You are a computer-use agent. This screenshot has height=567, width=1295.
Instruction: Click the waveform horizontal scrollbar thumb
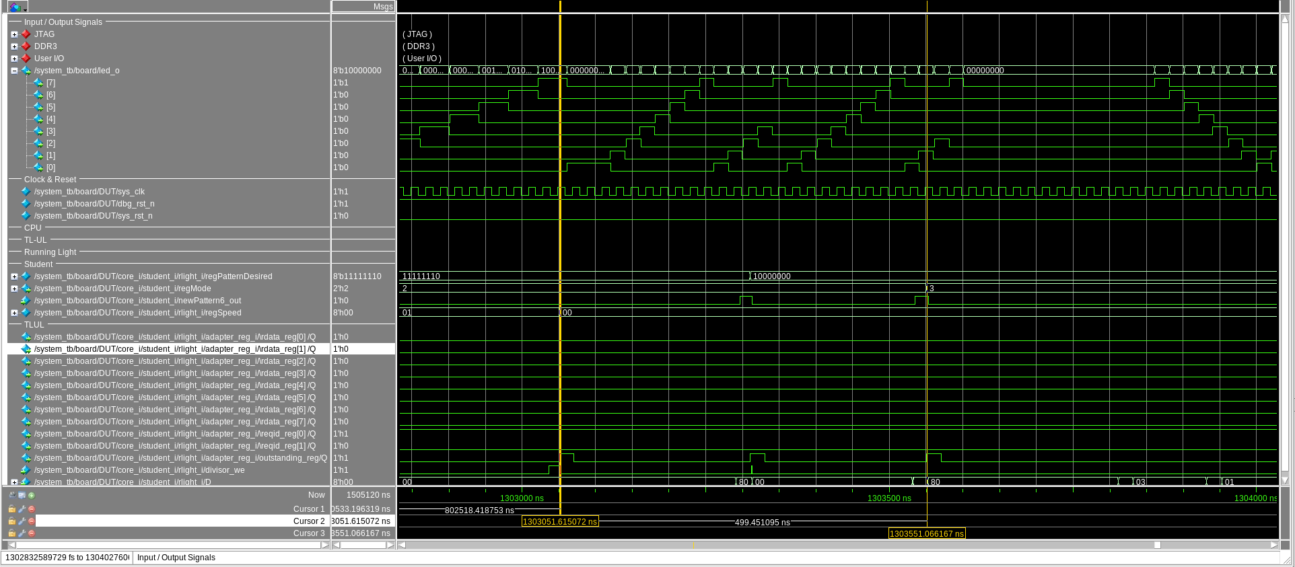[x=1157, y=545]
